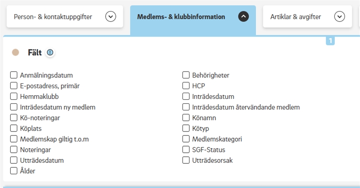Click the Medlemskap giltig t.o.m label

point(54,139)
